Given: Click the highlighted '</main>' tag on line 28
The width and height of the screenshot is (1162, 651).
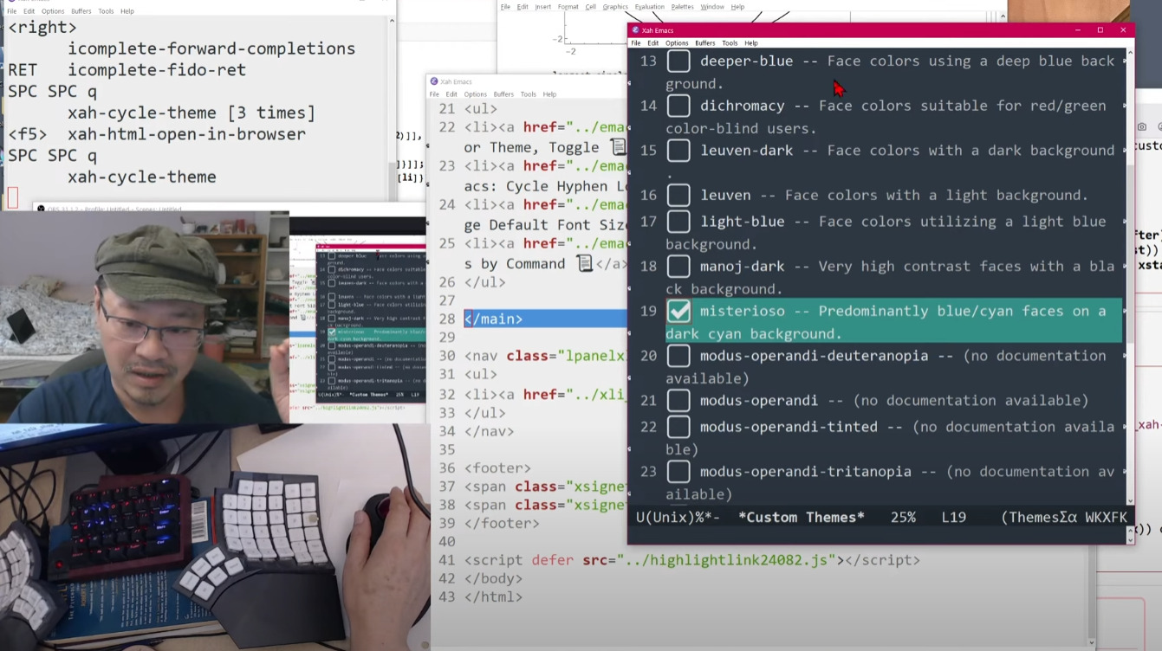Looking at the screenshot, I should point(493,319).
